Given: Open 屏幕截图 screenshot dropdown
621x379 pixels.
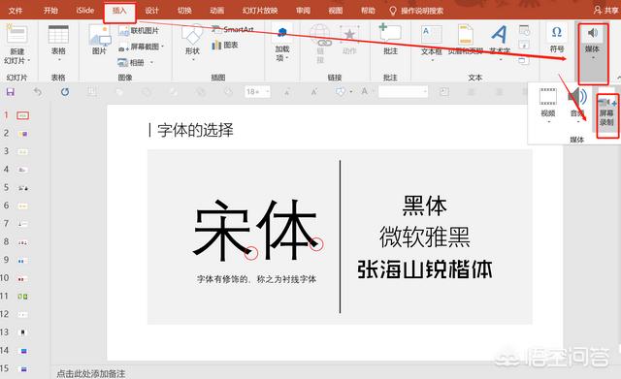Looking at the screenshot, I should click(x=142, y=47).
